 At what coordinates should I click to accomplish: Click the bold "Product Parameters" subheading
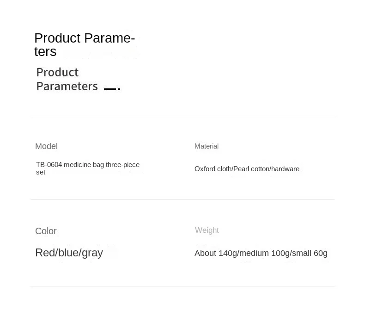(67, 79)
